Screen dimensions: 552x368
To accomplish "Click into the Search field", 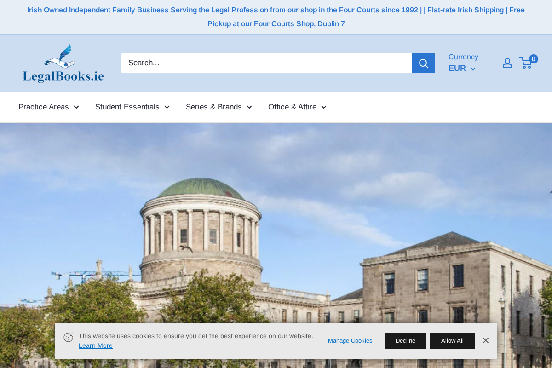I will pyautogui.click(x=267, y=63).
